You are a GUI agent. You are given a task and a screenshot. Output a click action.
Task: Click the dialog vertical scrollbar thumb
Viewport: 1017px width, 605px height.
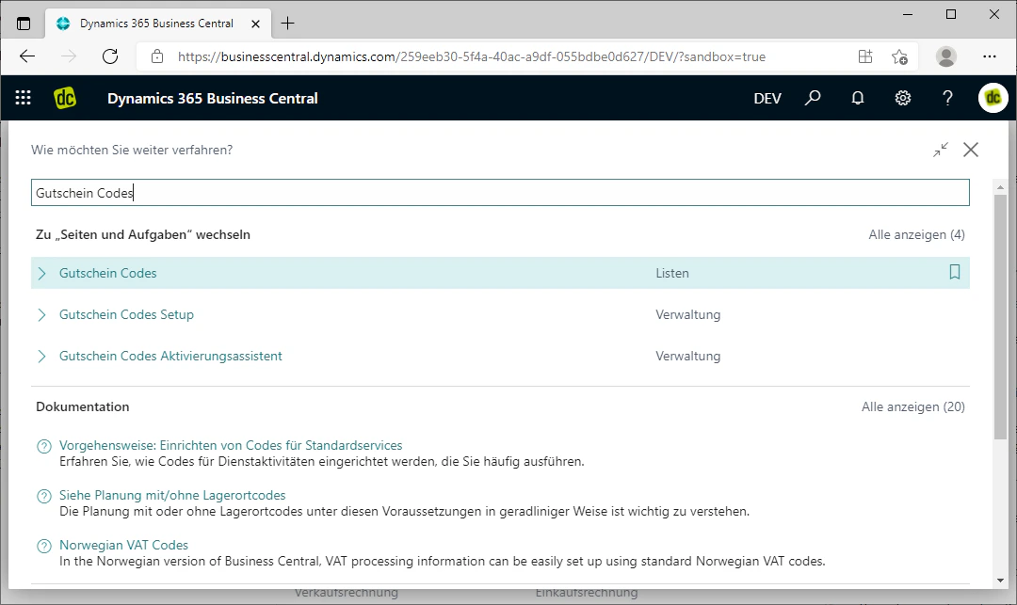(x=1000, y=317)
